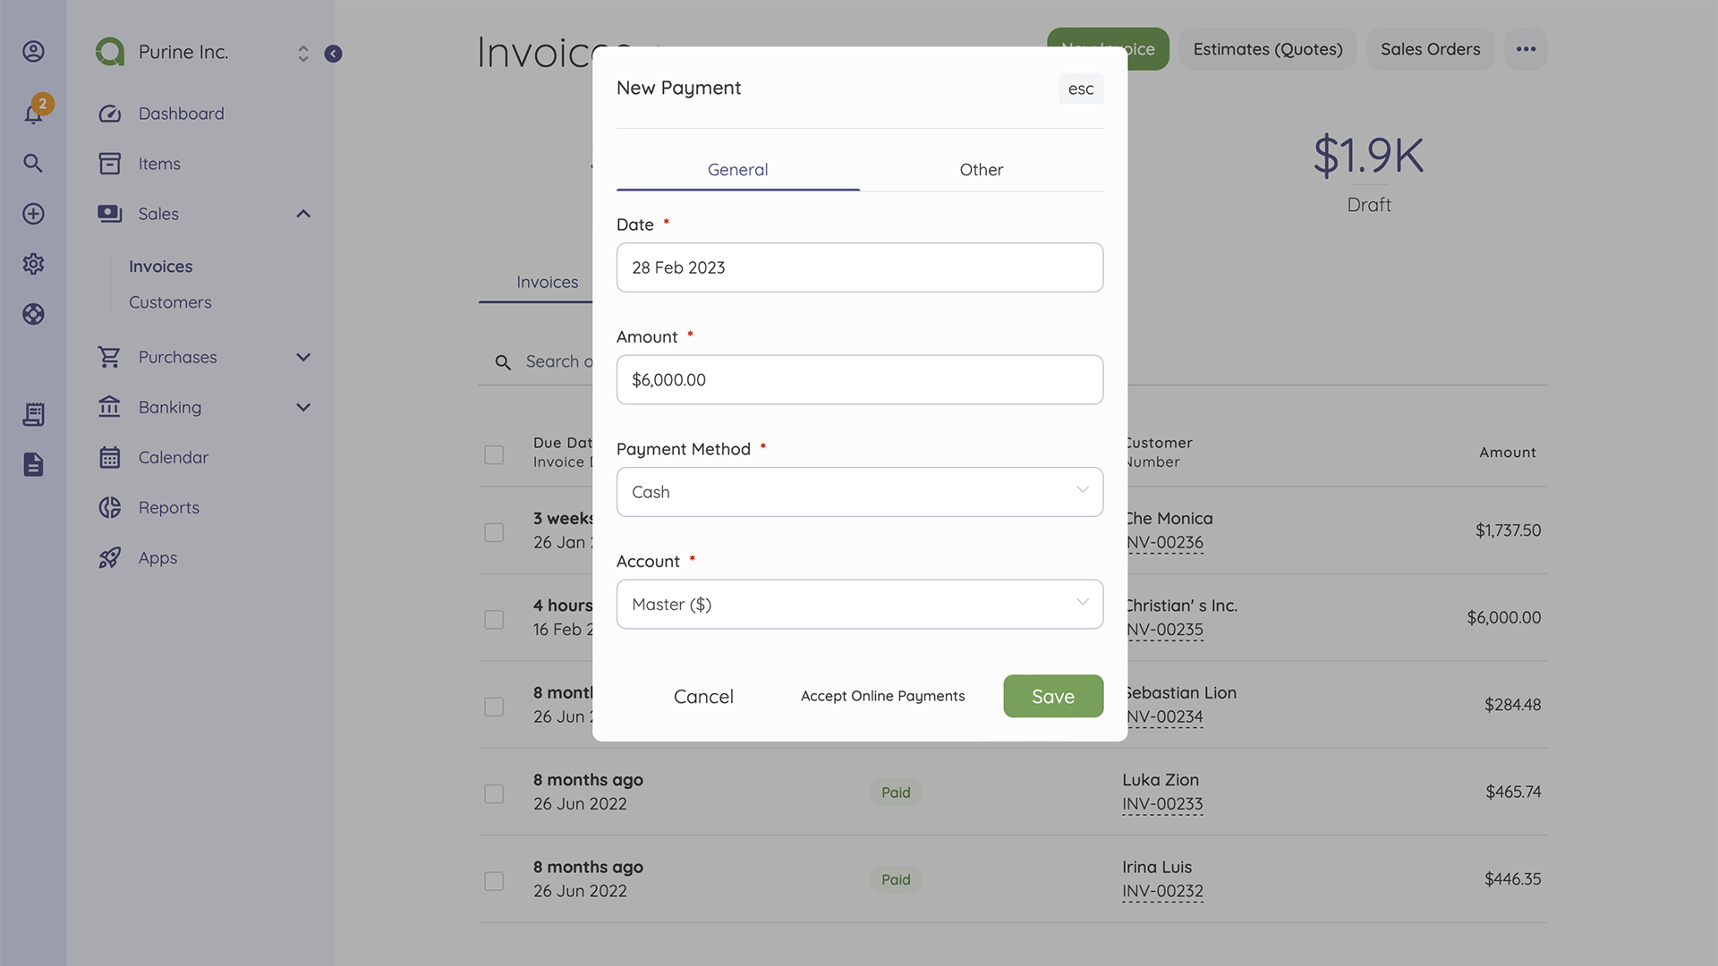The height and width of the screenshot is (966, 1718).
Task: Open settings via the gear icon
Action: 33,264
